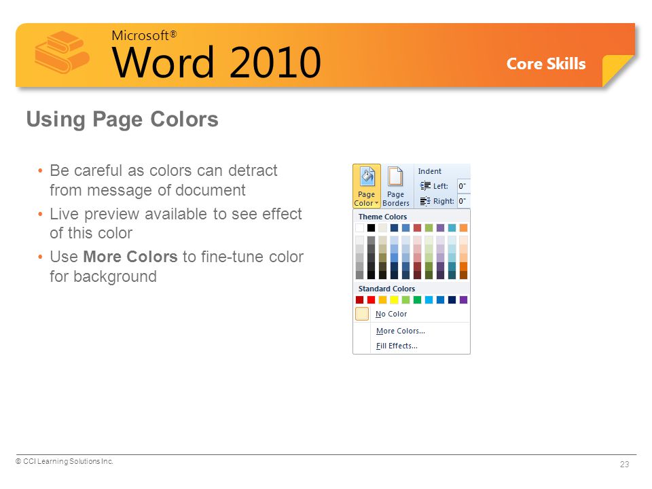The height and width of the screenshot is (489, 652).
Task: Click the Right indent value field
Action: (463, 201)
